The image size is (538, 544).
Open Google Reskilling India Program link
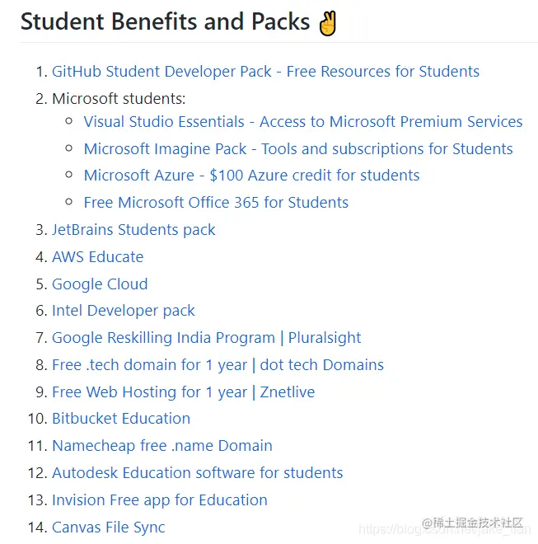[207, 338]
